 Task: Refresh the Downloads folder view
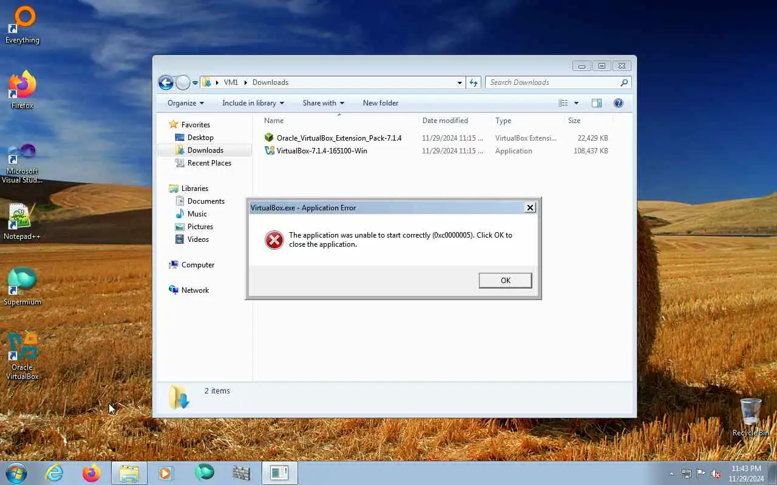point(473,82)
